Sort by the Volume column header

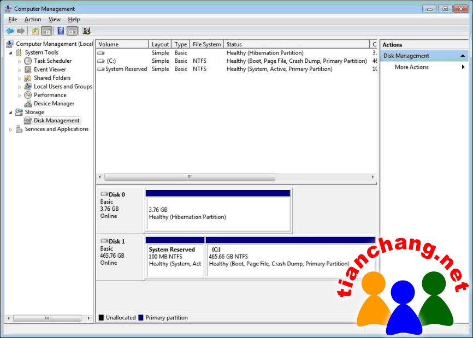(x=122, y=44)
